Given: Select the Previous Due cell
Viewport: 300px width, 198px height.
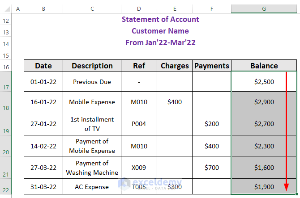Looking at the screenshot, I should point(92,82).
